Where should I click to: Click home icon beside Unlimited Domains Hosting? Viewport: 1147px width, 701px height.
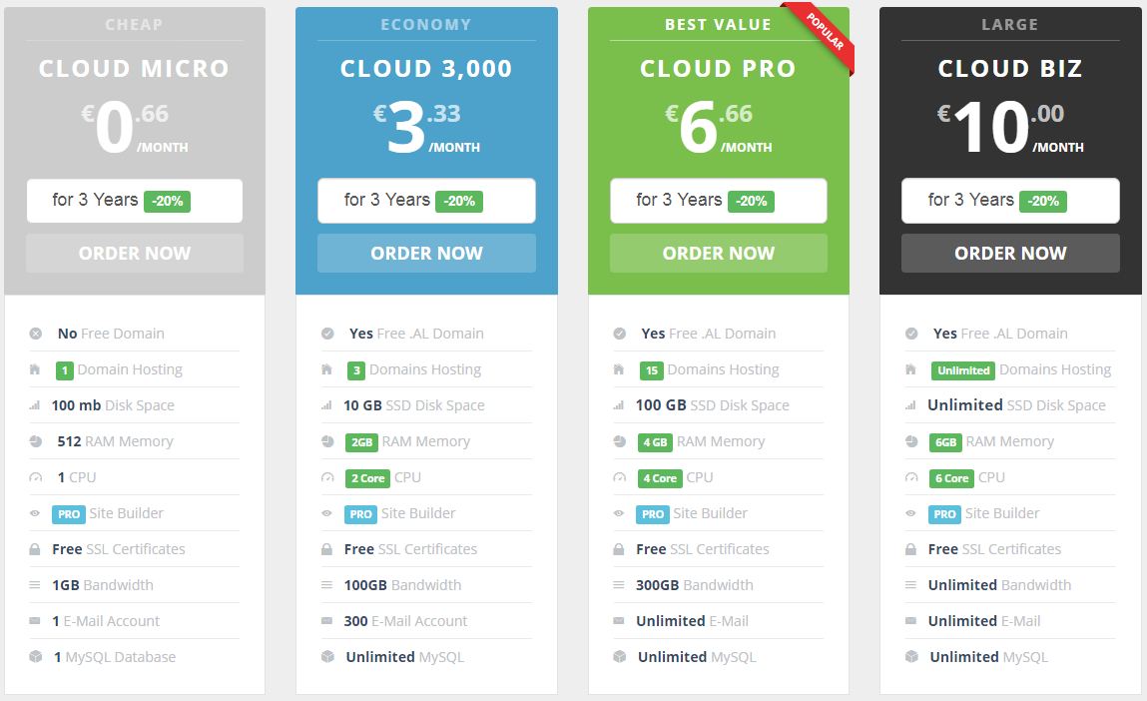click(x=910, y=369)
